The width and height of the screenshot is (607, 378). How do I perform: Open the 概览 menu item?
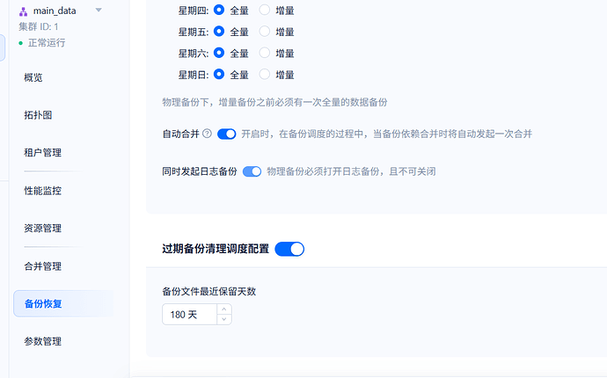33,77
